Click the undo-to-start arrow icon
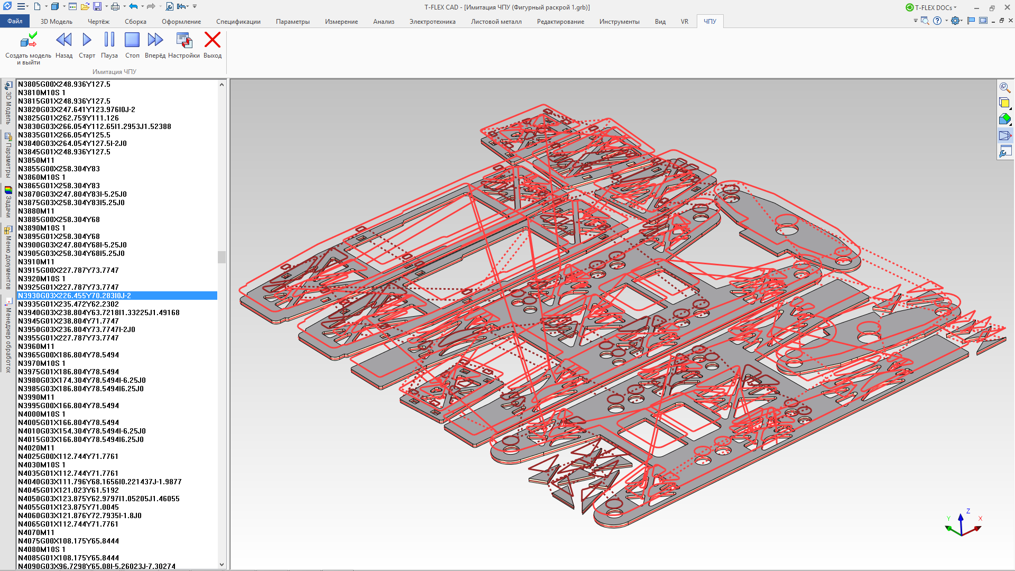This screenshot has width=1015, height=571. [x=182, y=6]
